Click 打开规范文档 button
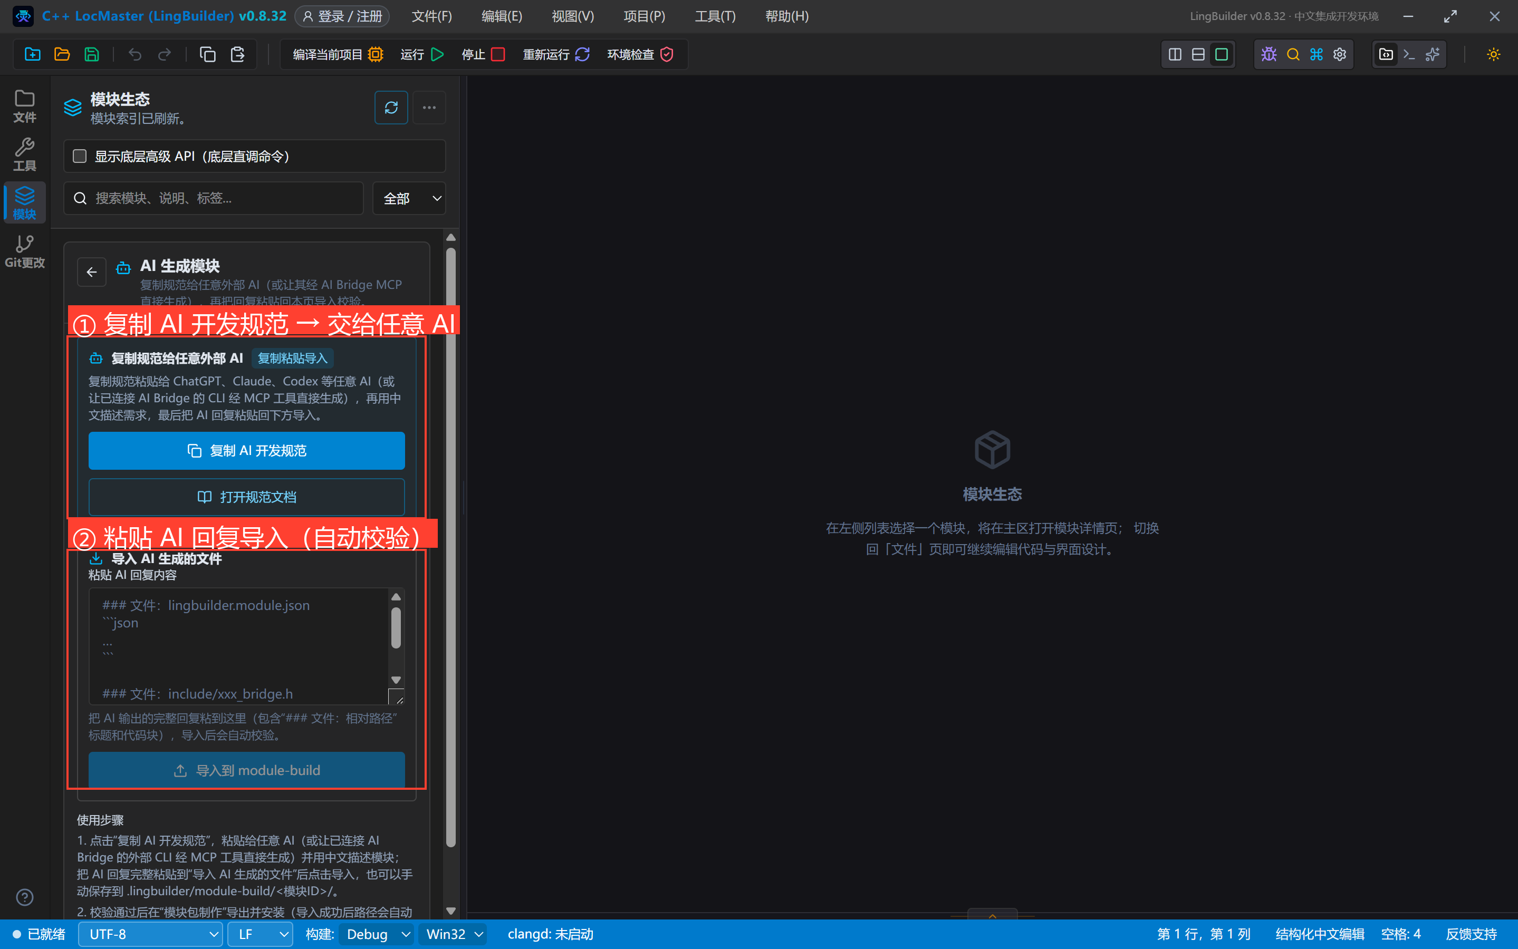The width and height of the screenshot is (1518, 949). coord(247,497)
